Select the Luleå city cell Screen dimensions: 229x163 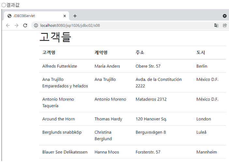point(201,132)
